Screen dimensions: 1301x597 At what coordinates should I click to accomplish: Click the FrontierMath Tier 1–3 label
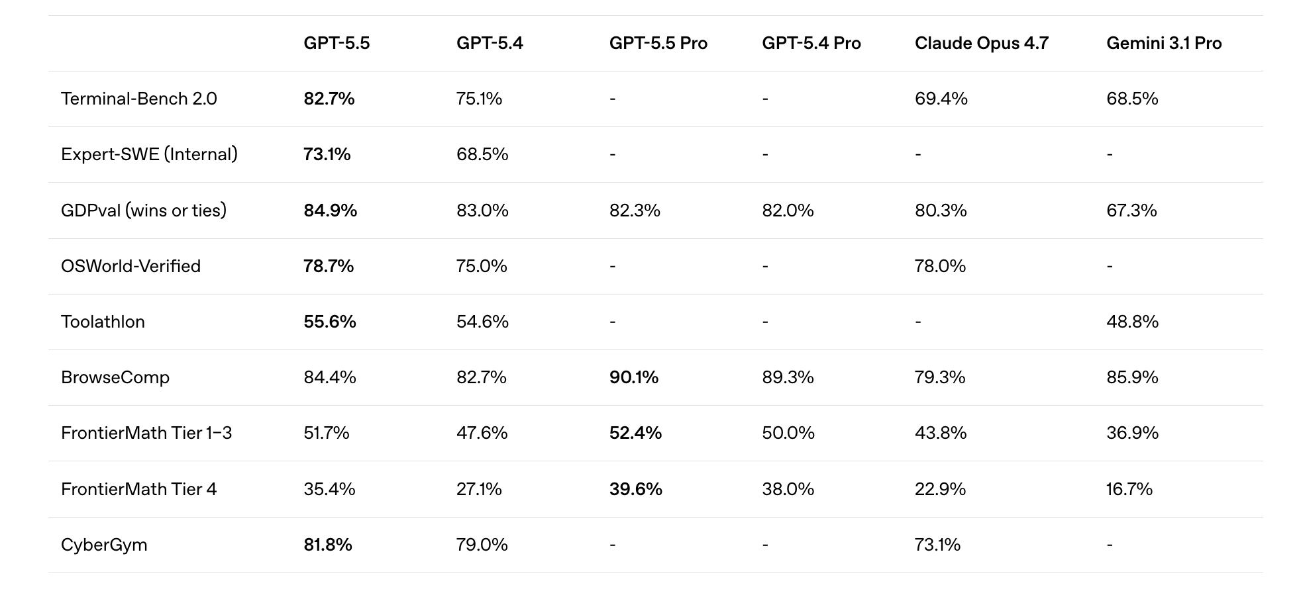(x=146, y=433)
